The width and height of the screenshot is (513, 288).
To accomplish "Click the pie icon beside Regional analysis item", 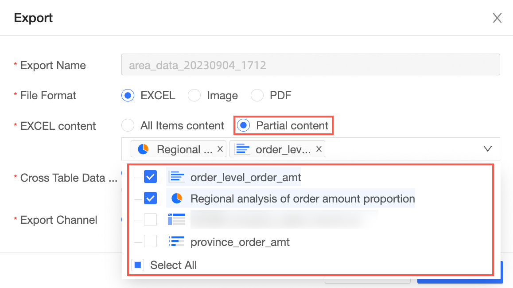I will 177,198.
